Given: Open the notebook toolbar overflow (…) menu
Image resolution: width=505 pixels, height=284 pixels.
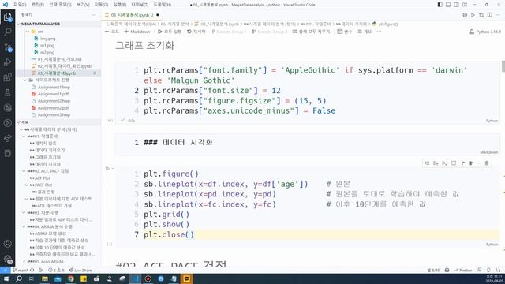Looking at the screenshot, I should pyautogui.click(x=379, y=32).
